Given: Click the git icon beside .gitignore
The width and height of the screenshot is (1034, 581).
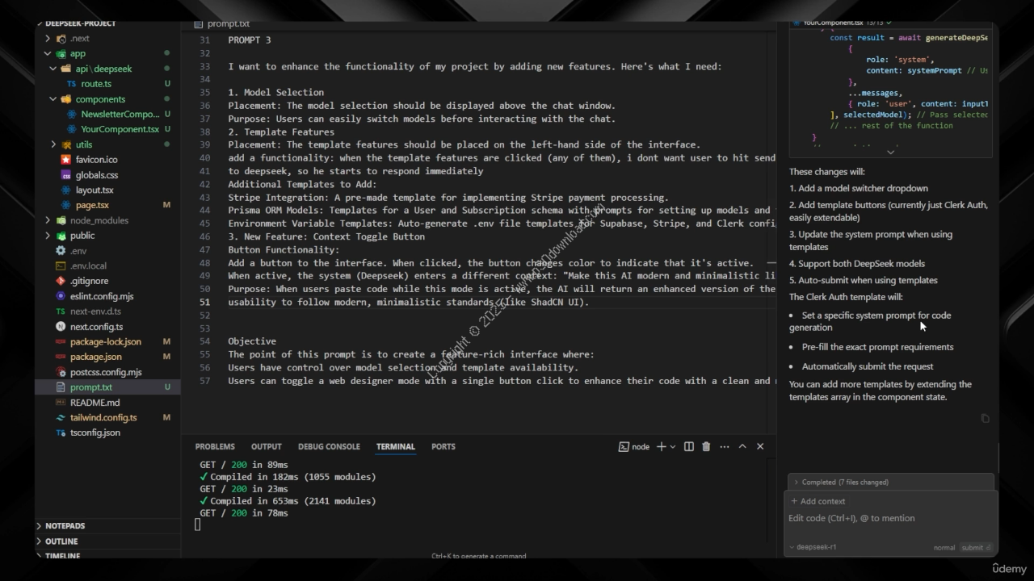Looking at the screenshot, I should click(61, 281).
